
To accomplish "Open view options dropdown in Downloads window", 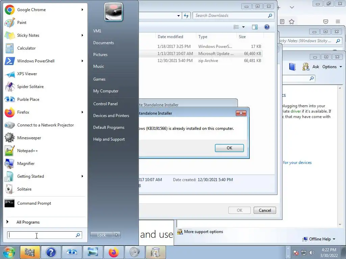I will click(x=243, y=27).
